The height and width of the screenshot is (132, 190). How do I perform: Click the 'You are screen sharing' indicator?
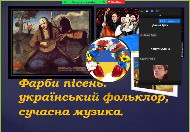tap(84, 2)
